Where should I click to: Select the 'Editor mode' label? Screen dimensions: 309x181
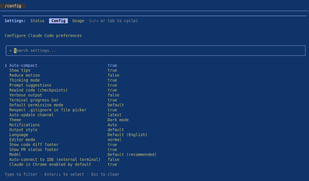(22, 140)
